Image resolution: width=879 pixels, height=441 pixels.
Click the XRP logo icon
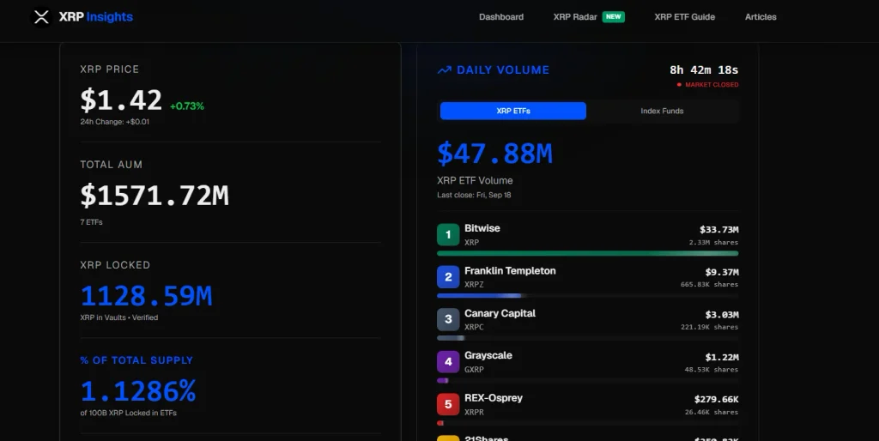pos(41,17)
